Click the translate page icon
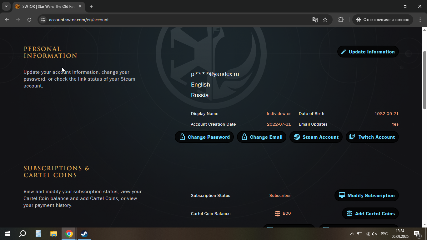Image resolution: width=427 pixels, height=240 pixels. coord(315,20)
